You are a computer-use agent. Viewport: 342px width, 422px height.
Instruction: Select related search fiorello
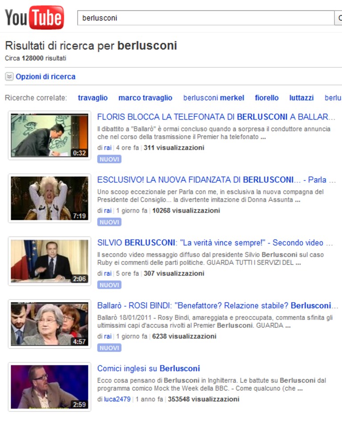point(267,98)
